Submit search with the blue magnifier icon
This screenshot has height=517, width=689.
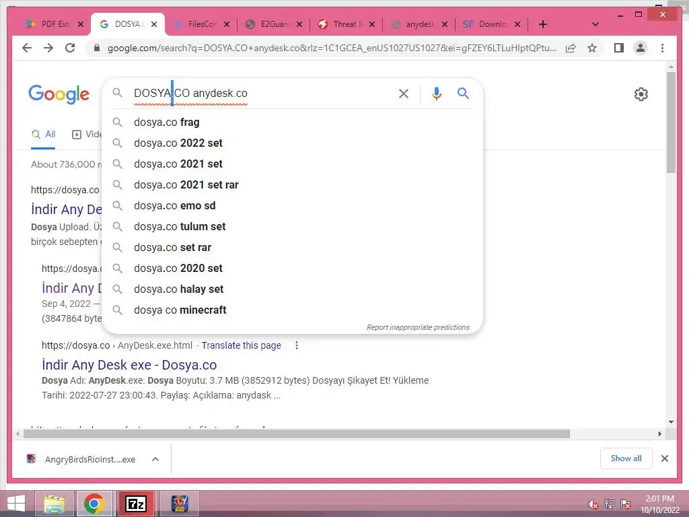(x=463, y=93)
